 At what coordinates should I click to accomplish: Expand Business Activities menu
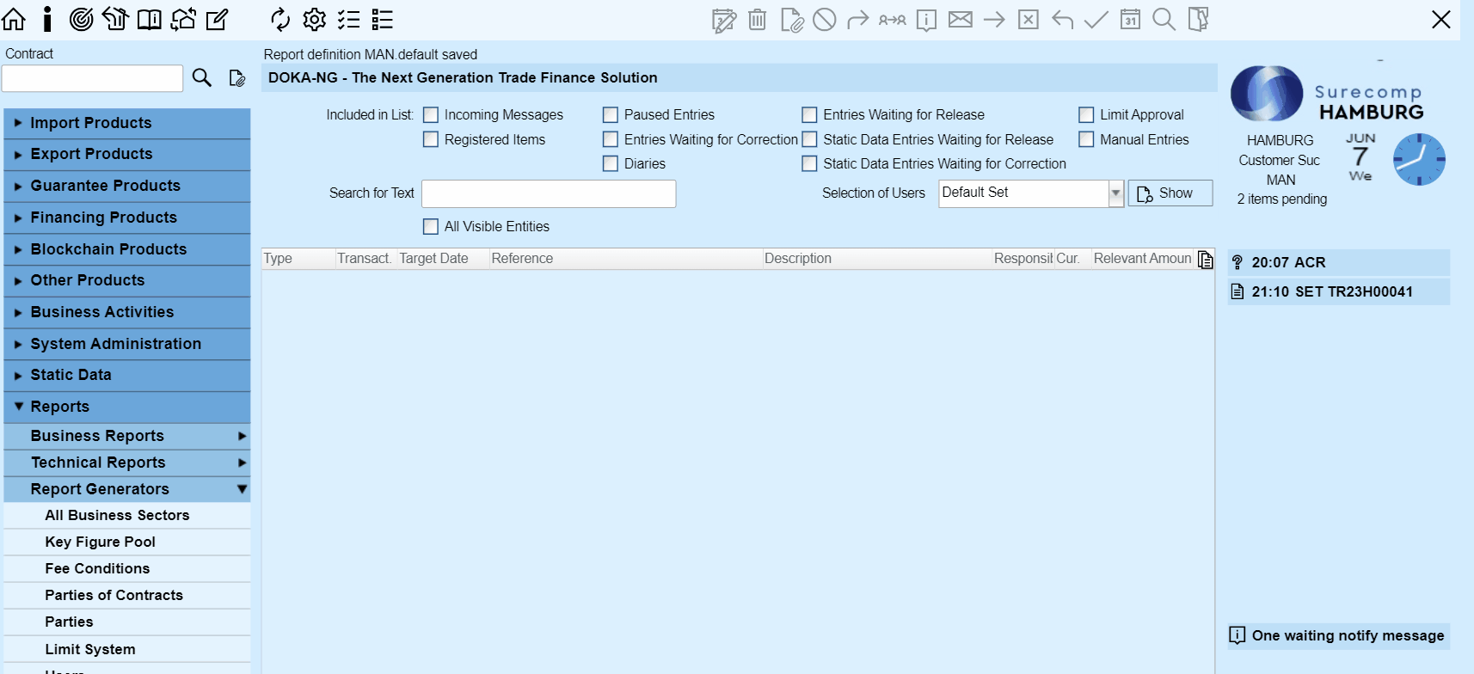tap(127, 312)
